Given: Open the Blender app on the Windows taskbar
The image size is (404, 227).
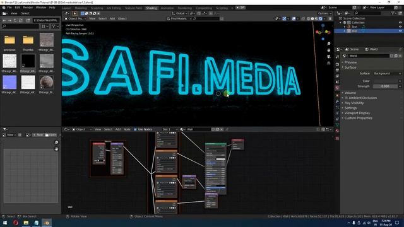Looking at the screenshot, I should [x=47, y=223].
